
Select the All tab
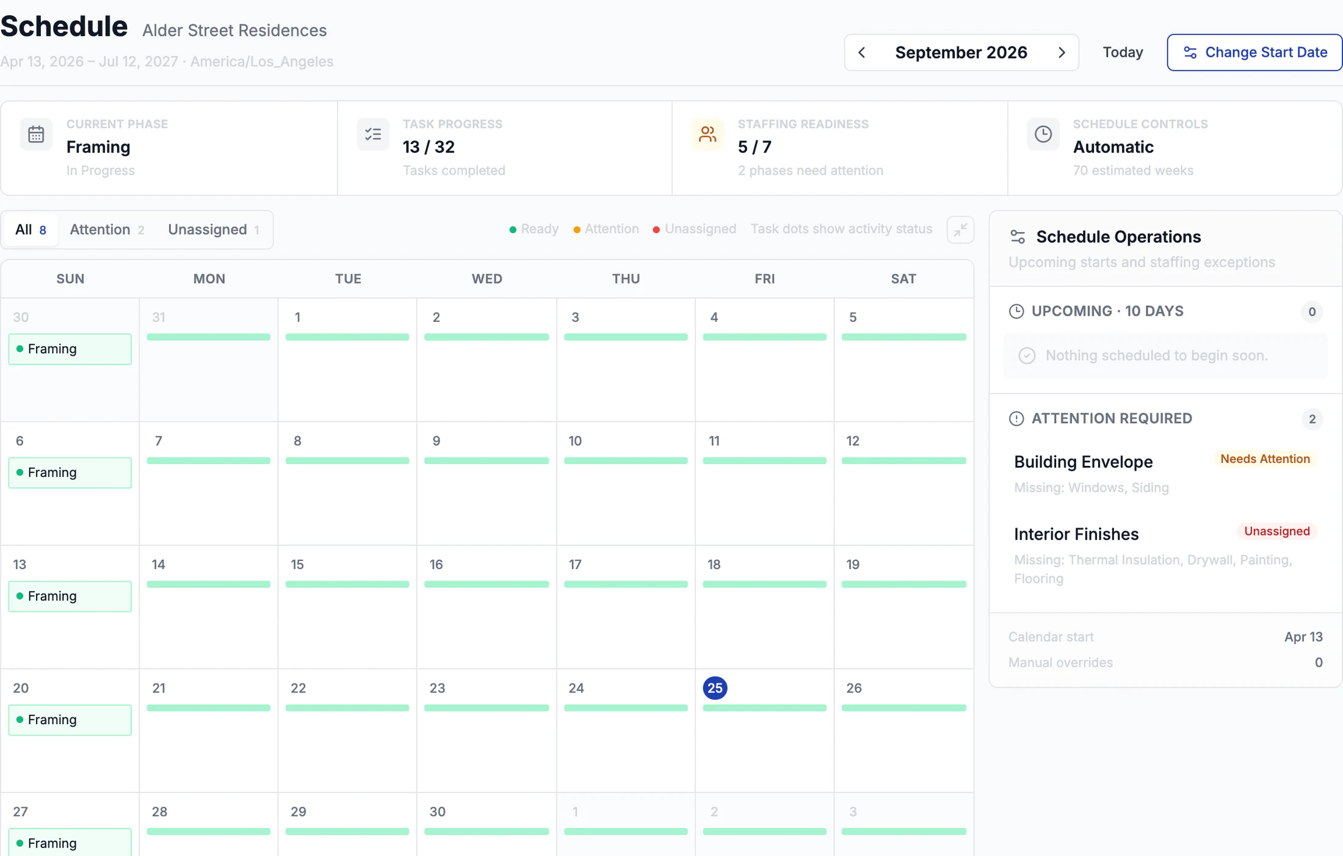31,230
